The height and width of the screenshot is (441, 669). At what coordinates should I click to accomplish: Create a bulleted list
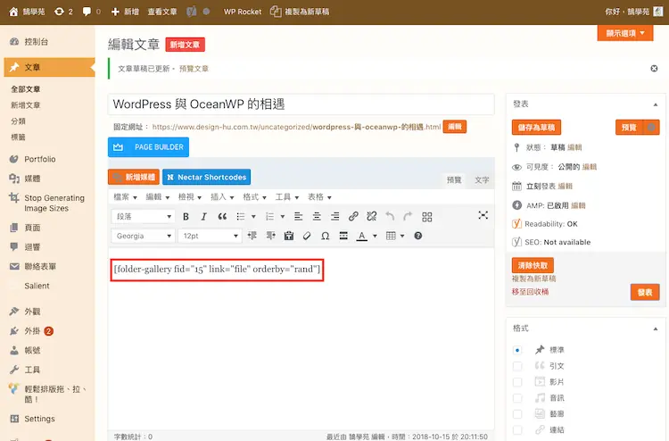241,216
